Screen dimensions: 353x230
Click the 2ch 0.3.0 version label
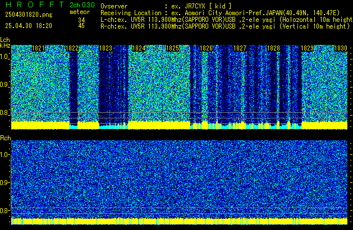click(x=82, y=5)
